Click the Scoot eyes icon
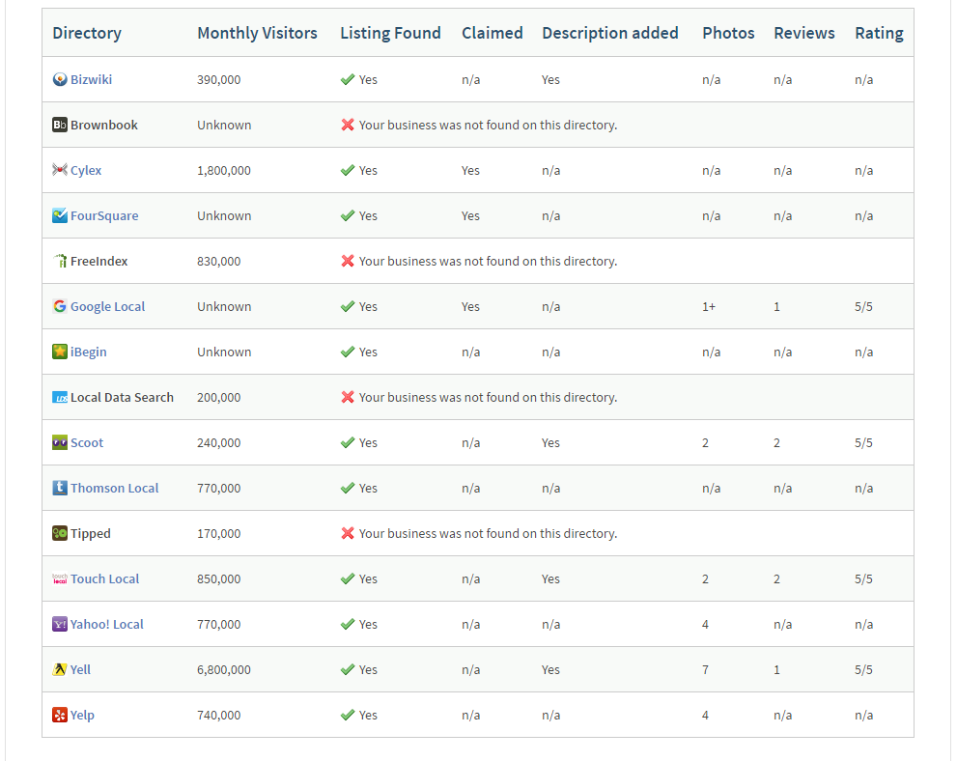 [x=59, y=442]
